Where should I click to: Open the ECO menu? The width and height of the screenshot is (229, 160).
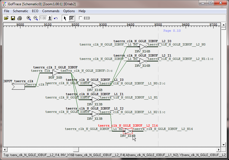35,11
